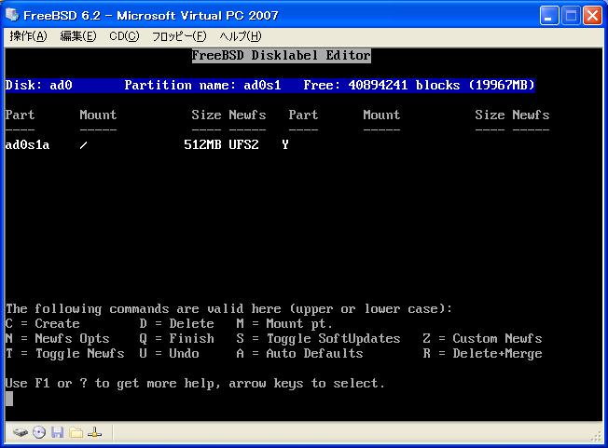This screenshot has width=608, height=448.
Task: Open the CD(C) menu
Action: tap(124, 36)
